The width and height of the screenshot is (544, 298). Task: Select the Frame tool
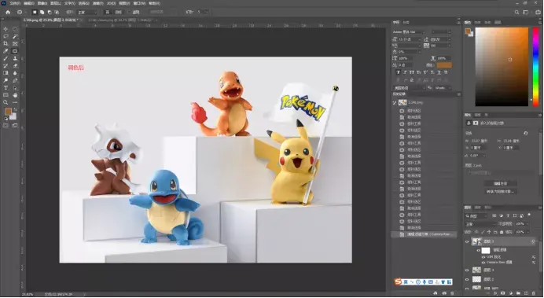pyautogui.click(x=15, y=44)
